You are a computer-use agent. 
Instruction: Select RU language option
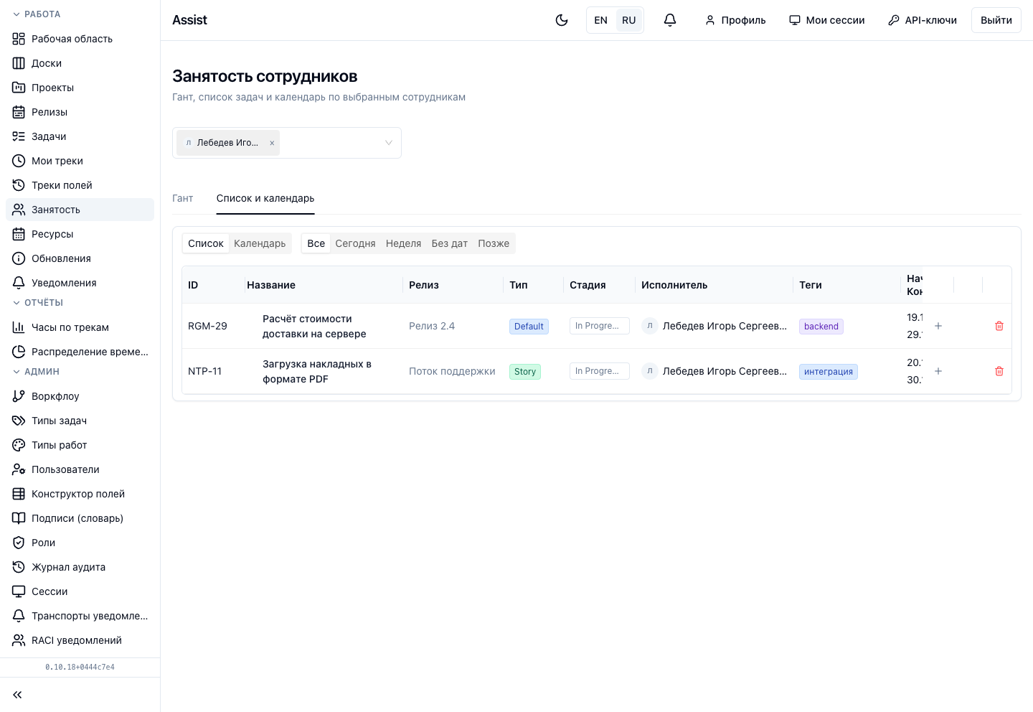[x=628, y=20]
